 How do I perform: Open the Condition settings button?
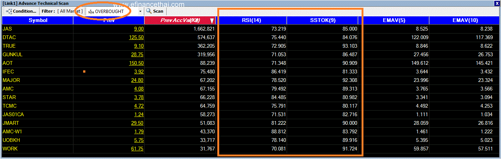tap(21, 11)
